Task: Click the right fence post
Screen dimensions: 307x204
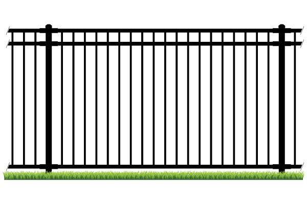Action: [282, 102]
